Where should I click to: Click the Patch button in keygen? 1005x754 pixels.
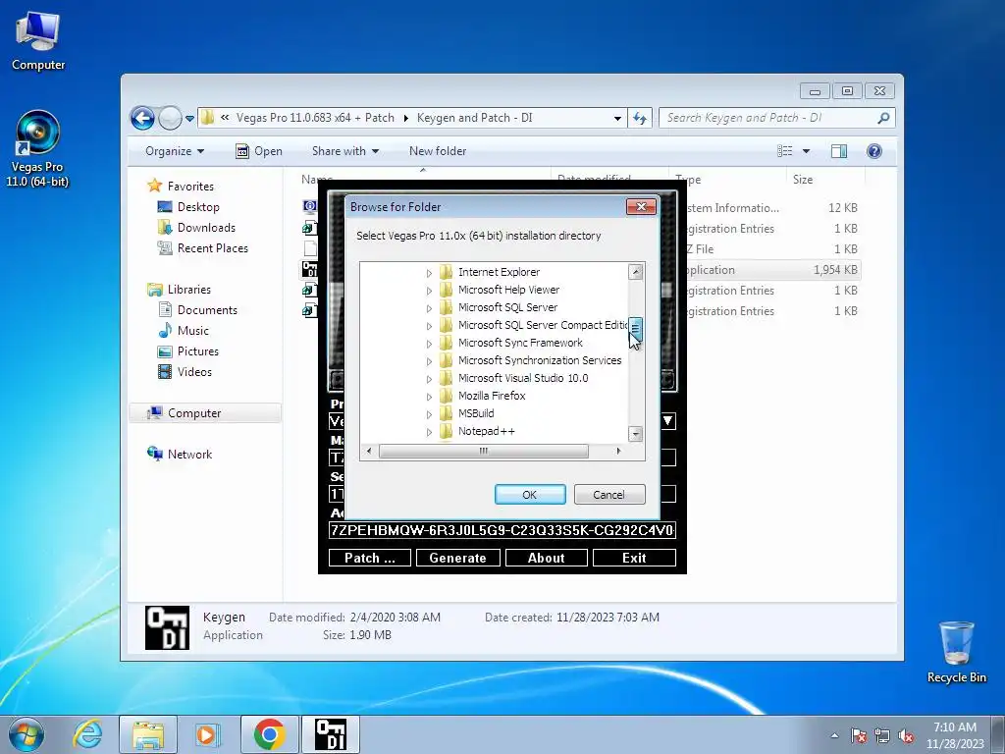pyautogui.click(x=370, y=558)
